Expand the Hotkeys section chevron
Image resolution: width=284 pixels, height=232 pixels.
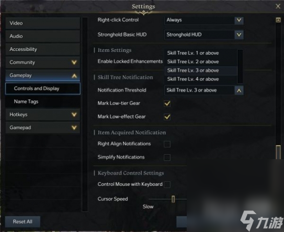pyautogui.click(x=74, y=115)
